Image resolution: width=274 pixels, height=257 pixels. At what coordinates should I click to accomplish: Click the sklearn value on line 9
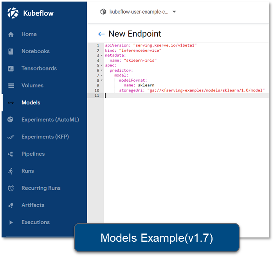coord(146,85)
